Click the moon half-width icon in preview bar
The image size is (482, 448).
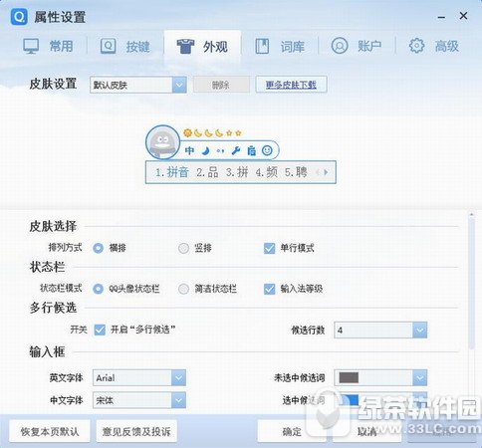(x=206, y=151)
